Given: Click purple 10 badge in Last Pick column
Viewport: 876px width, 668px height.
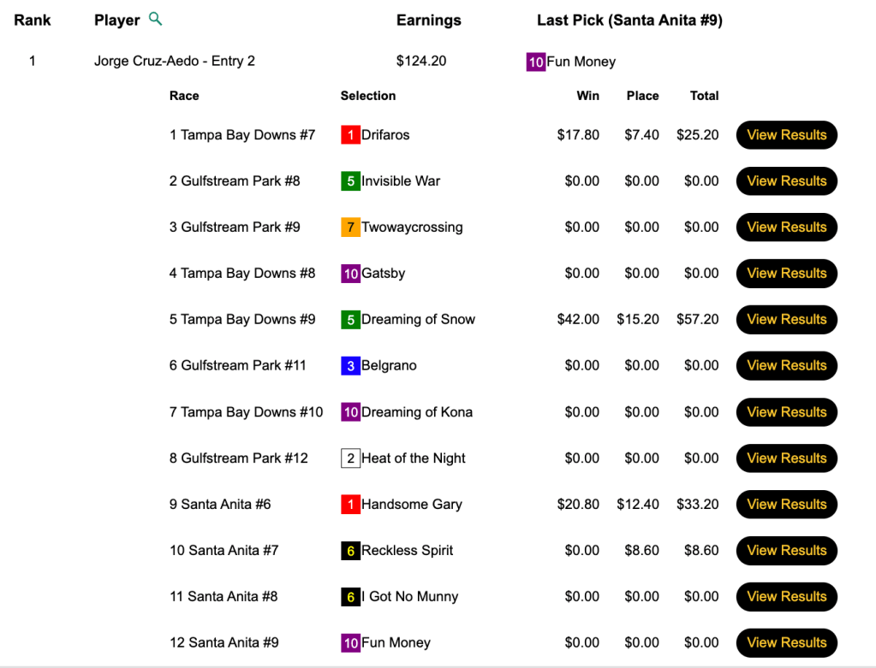Looking at the screenshot, I should pos(536,62).
